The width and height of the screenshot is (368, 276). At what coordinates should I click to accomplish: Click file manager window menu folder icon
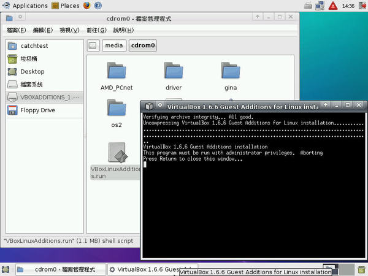tap(9, 18)
